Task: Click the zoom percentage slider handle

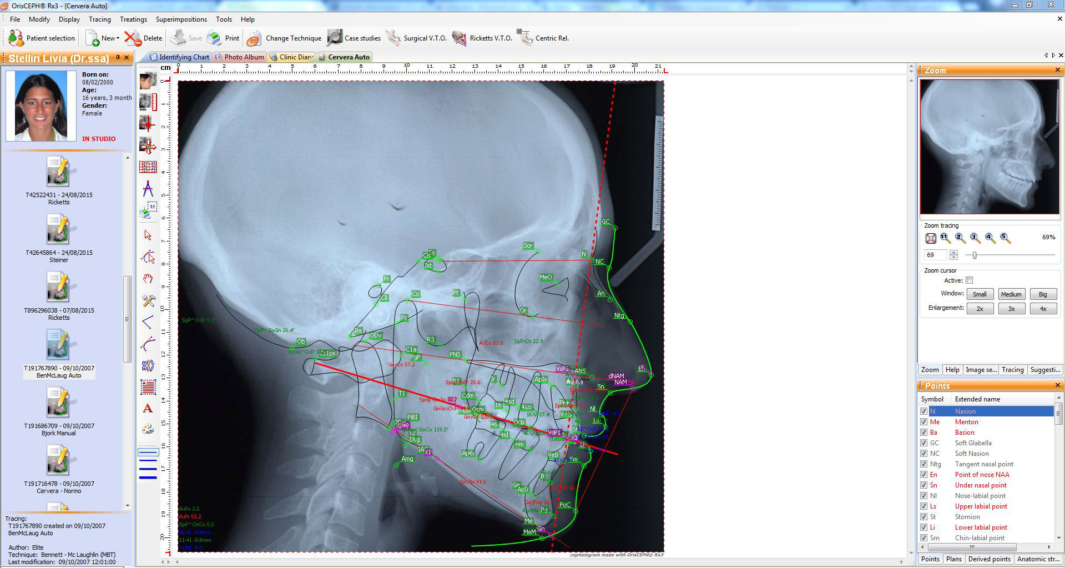Action: click(975, 255)
